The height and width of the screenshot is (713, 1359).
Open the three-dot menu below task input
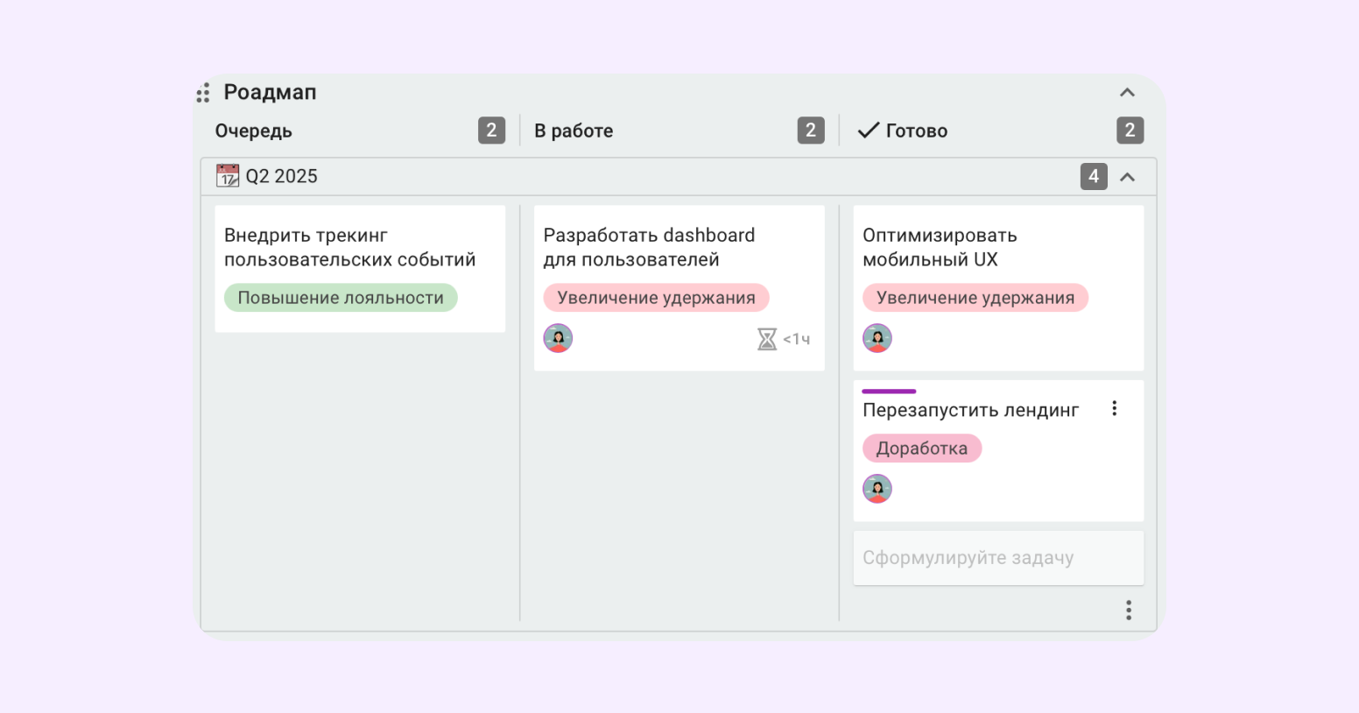point(1128,610)
